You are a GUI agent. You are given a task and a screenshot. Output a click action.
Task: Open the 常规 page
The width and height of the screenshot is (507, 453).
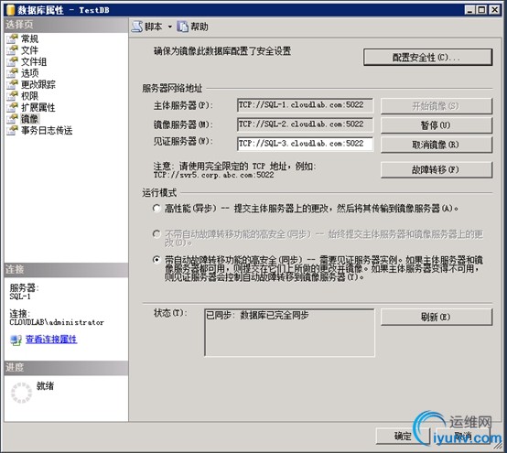click(x=30, y=38)
